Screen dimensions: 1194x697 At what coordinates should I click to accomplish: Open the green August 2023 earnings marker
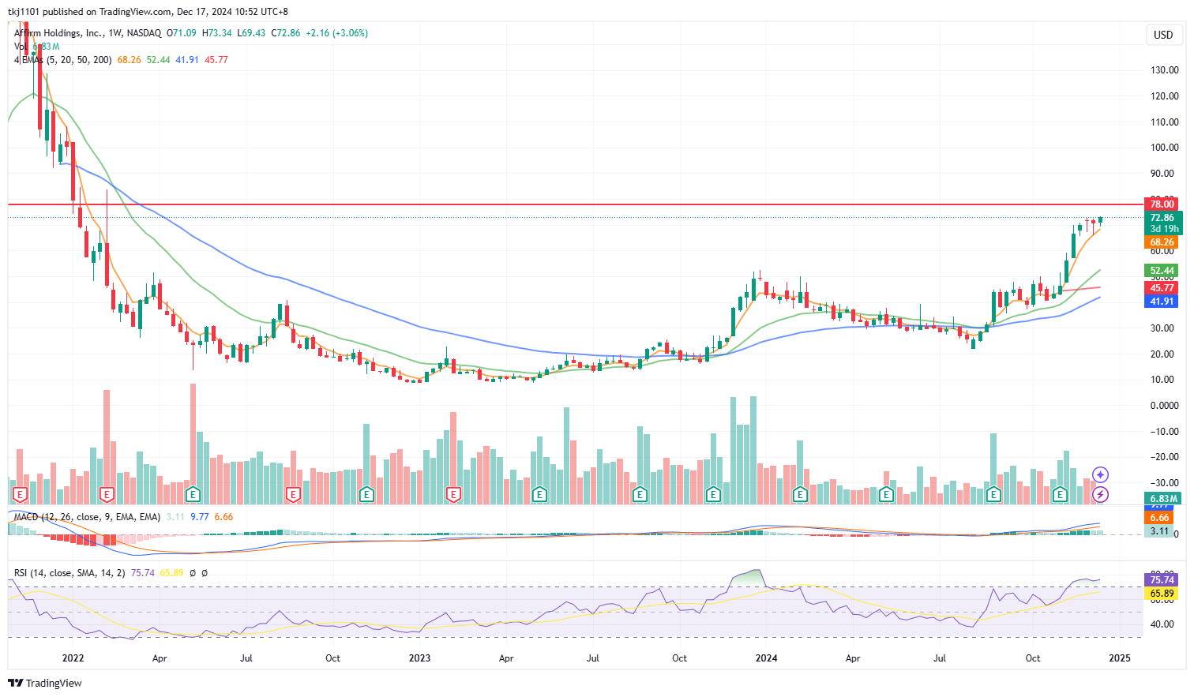tap(640, 495)
